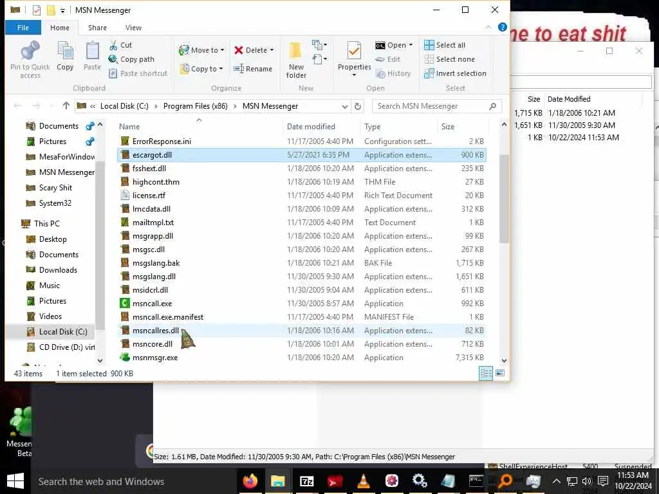
Task: Open Scary Shit in the navigation pane
Action: point(55,188)
